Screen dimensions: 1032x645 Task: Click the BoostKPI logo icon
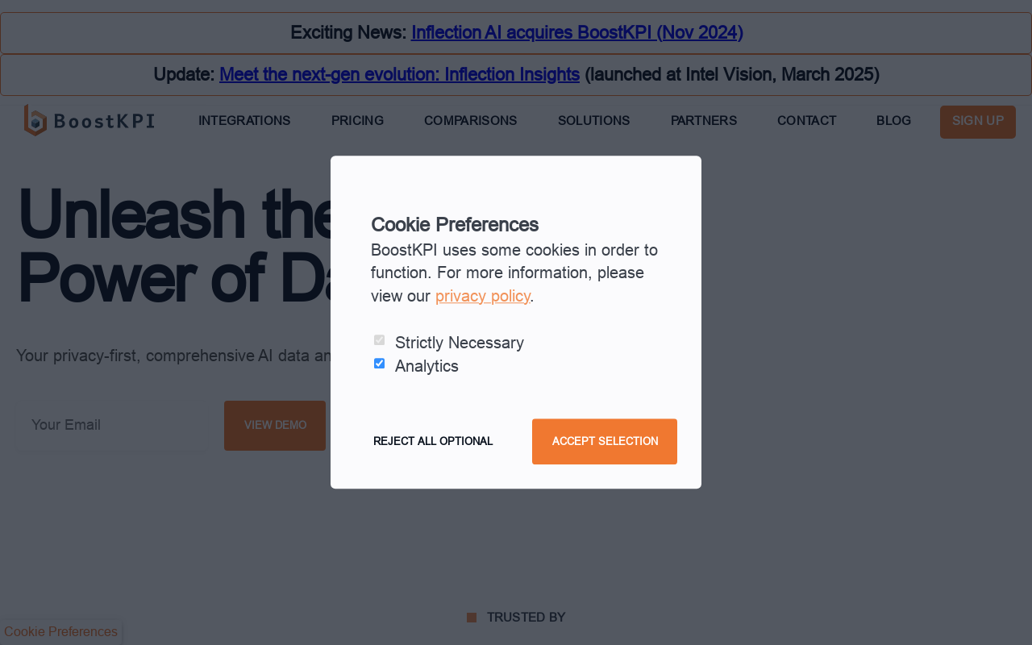tap(35, 120)
